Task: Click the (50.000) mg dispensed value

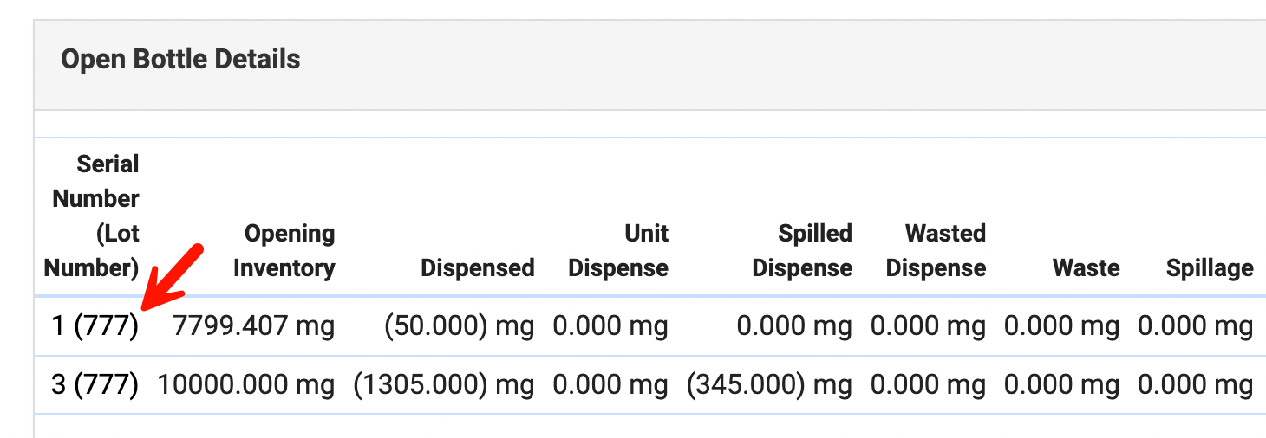Action: [x=459, y=326]
